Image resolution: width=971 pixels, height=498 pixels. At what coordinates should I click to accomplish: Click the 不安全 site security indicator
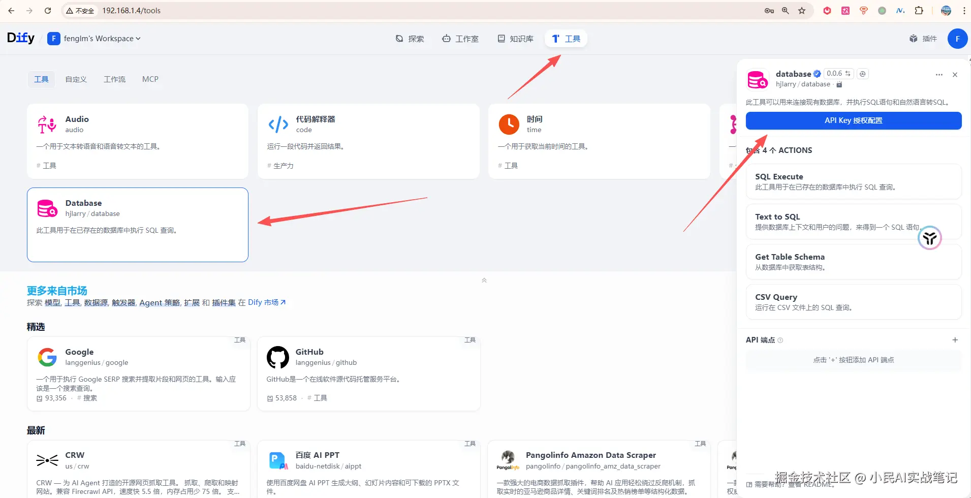(80, 11)
